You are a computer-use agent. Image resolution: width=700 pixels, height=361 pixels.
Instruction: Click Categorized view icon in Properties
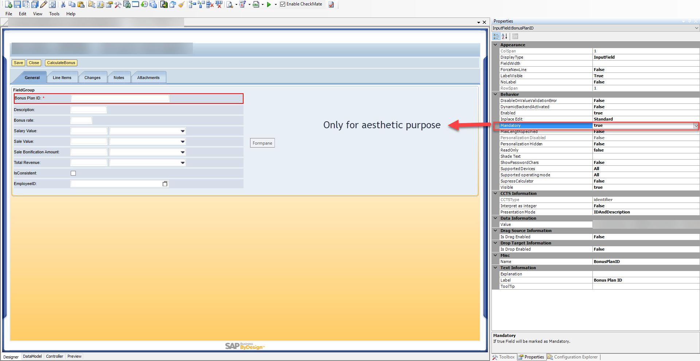(x=496, y=36)
